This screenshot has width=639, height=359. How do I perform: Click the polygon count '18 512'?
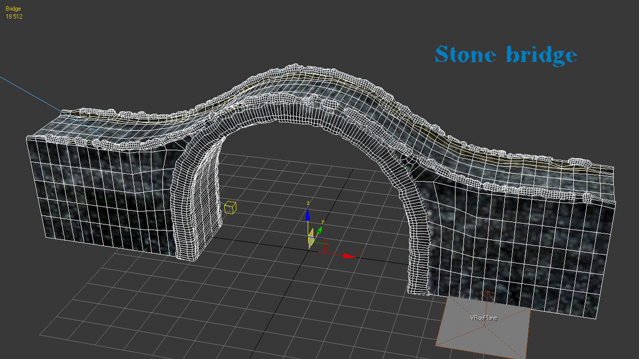[x=14, y=16]
